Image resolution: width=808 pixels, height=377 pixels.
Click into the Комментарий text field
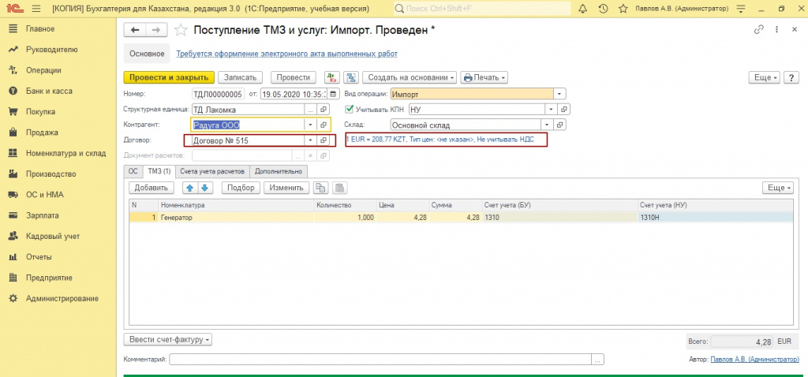click(380, 360)
